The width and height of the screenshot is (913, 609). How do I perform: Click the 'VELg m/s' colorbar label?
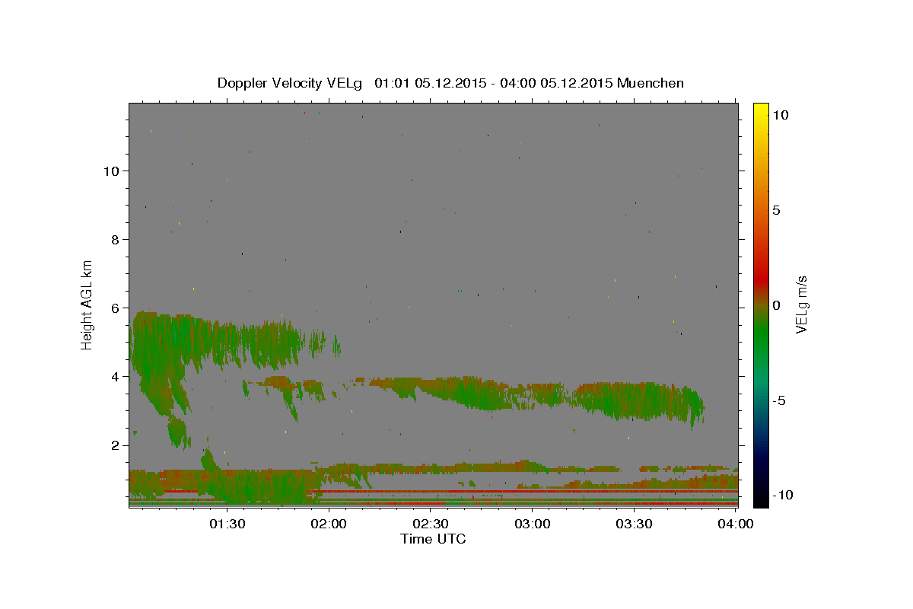pos(801,304)
